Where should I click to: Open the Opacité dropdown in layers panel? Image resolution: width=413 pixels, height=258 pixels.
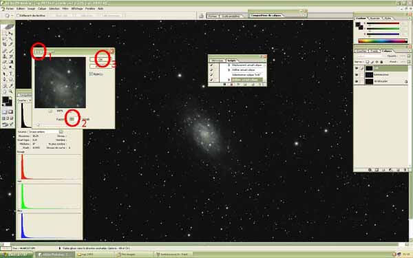click(409, 56)
